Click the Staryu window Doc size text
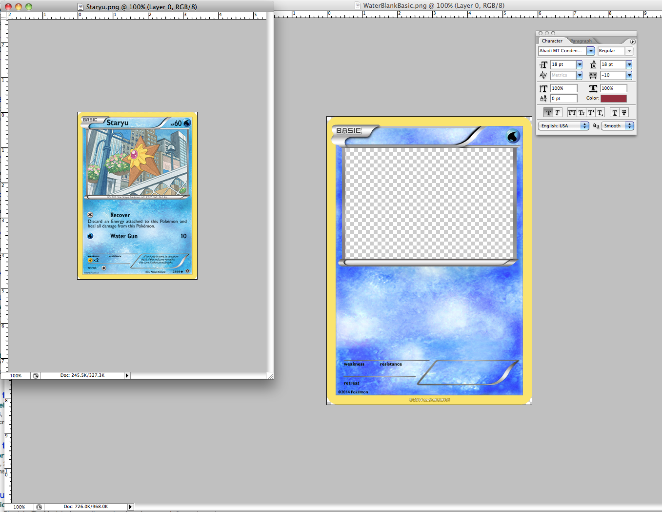 point(82,375)
